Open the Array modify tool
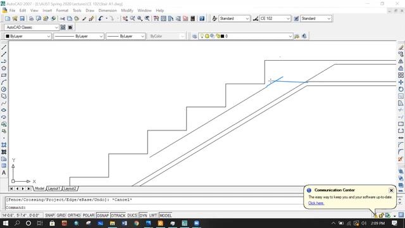The width and height of the screenshot is (405, 228). pos(401,75)
